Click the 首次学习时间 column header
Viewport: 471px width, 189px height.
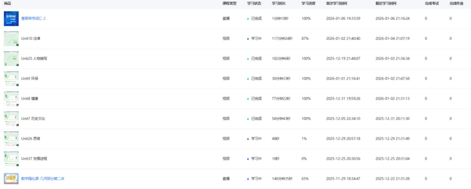337,3
